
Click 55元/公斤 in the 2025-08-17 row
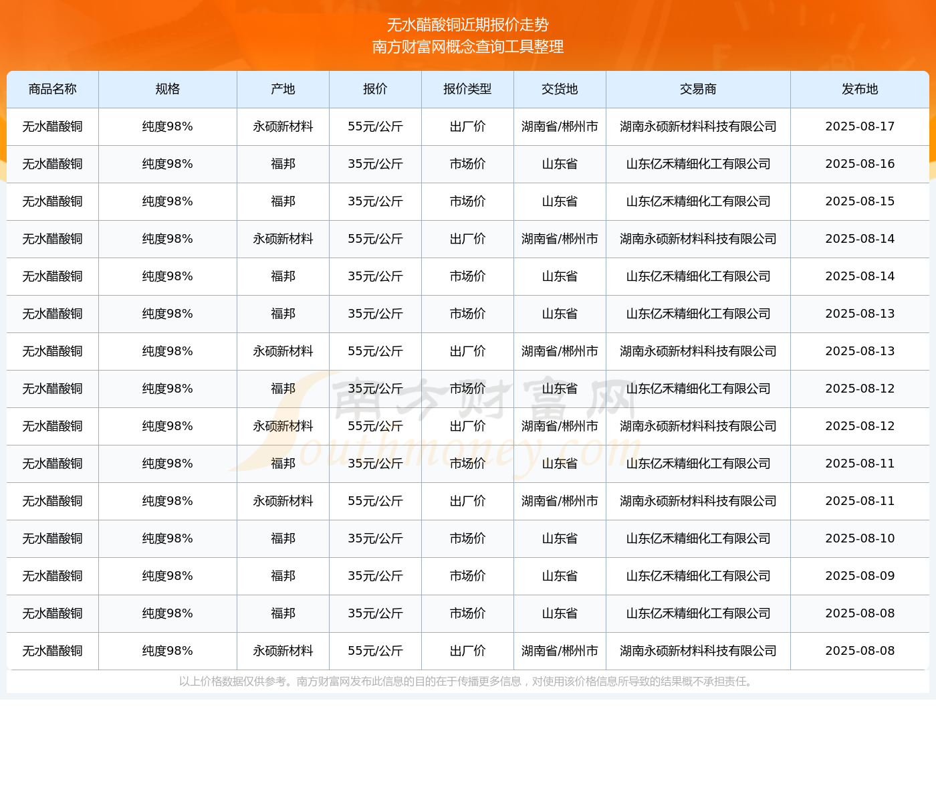pyautogui.click(x=375, y=126)
